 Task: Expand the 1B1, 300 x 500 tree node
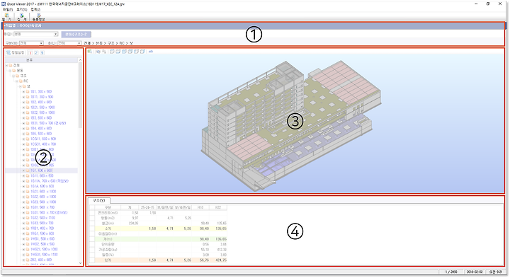tap(24, 92)
